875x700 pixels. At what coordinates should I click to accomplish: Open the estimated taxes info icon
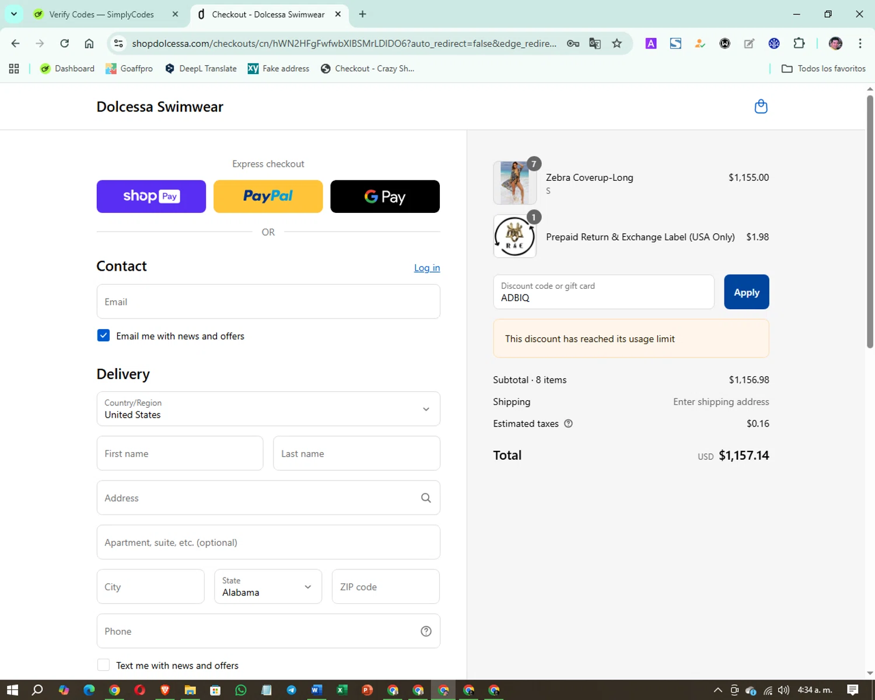tap(568, 423)
